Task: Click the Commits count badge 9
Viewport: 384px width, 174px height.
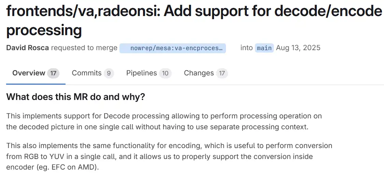Action: 109,73
